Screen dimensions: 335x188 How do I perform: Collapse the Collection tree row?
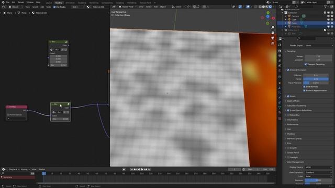[283, 13]
